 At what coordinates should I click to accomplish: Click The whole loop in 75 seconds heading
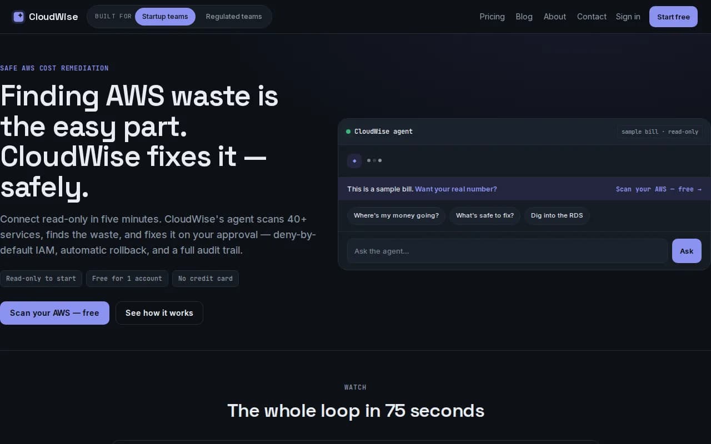click(355, 411)
